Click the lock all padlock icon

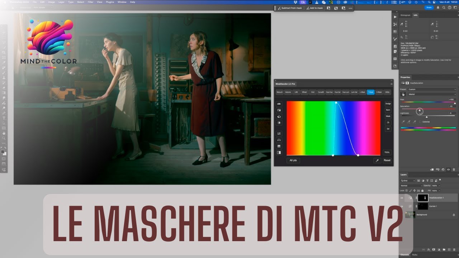[423, 190]
